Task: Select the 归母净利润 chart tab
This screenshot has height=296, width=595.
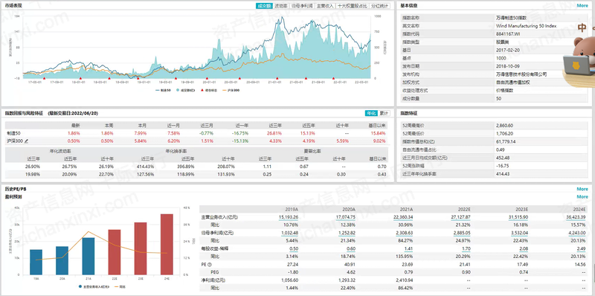Action: pyautogui.click(x=302, y=6)
